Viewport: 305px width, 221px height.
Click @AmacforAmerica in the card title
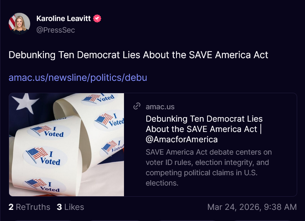tap(181, 139)
